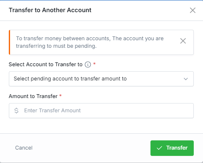Click the dollar sign icon

point(16,111)
